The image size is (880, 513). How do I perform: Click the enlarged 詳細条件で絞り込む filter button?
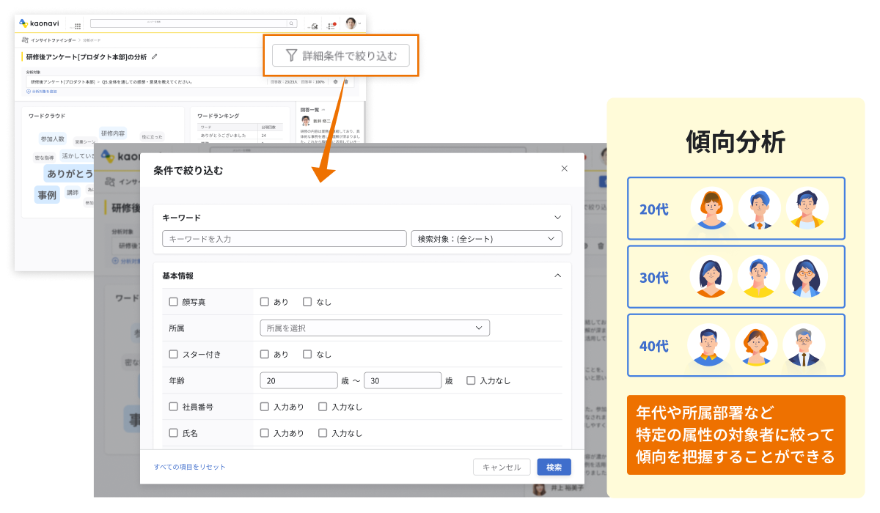click(x=341, y=55)
